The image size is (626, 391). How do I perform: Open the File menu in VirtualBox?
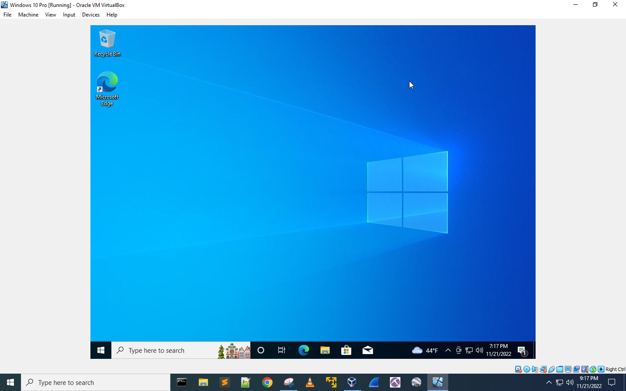(x=7, y=15)
